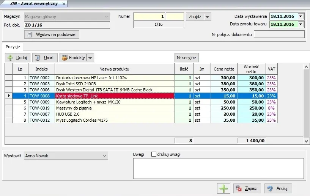This screenshot has width=310, height=196.
Task: Click Karta sieciowa TP-Link cell
Action: click(x=115, y=96)
